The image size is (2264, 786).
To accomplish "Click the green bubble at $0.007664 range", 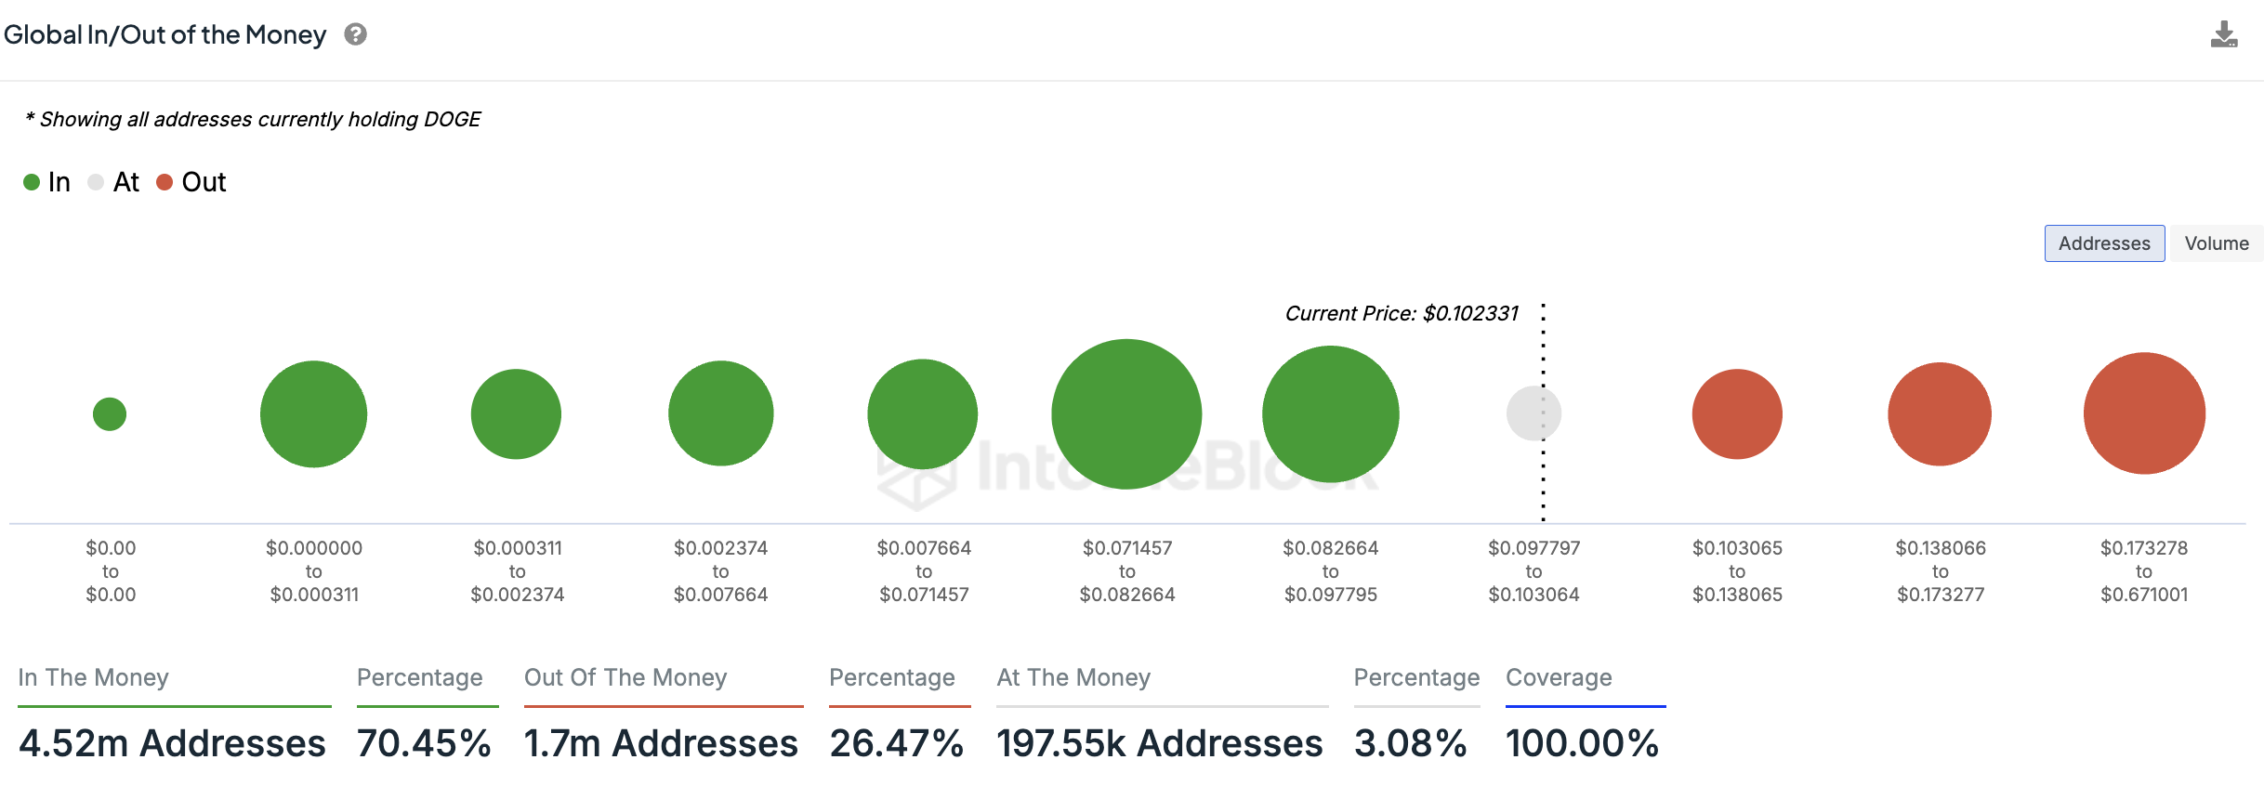I will [923, 413].
